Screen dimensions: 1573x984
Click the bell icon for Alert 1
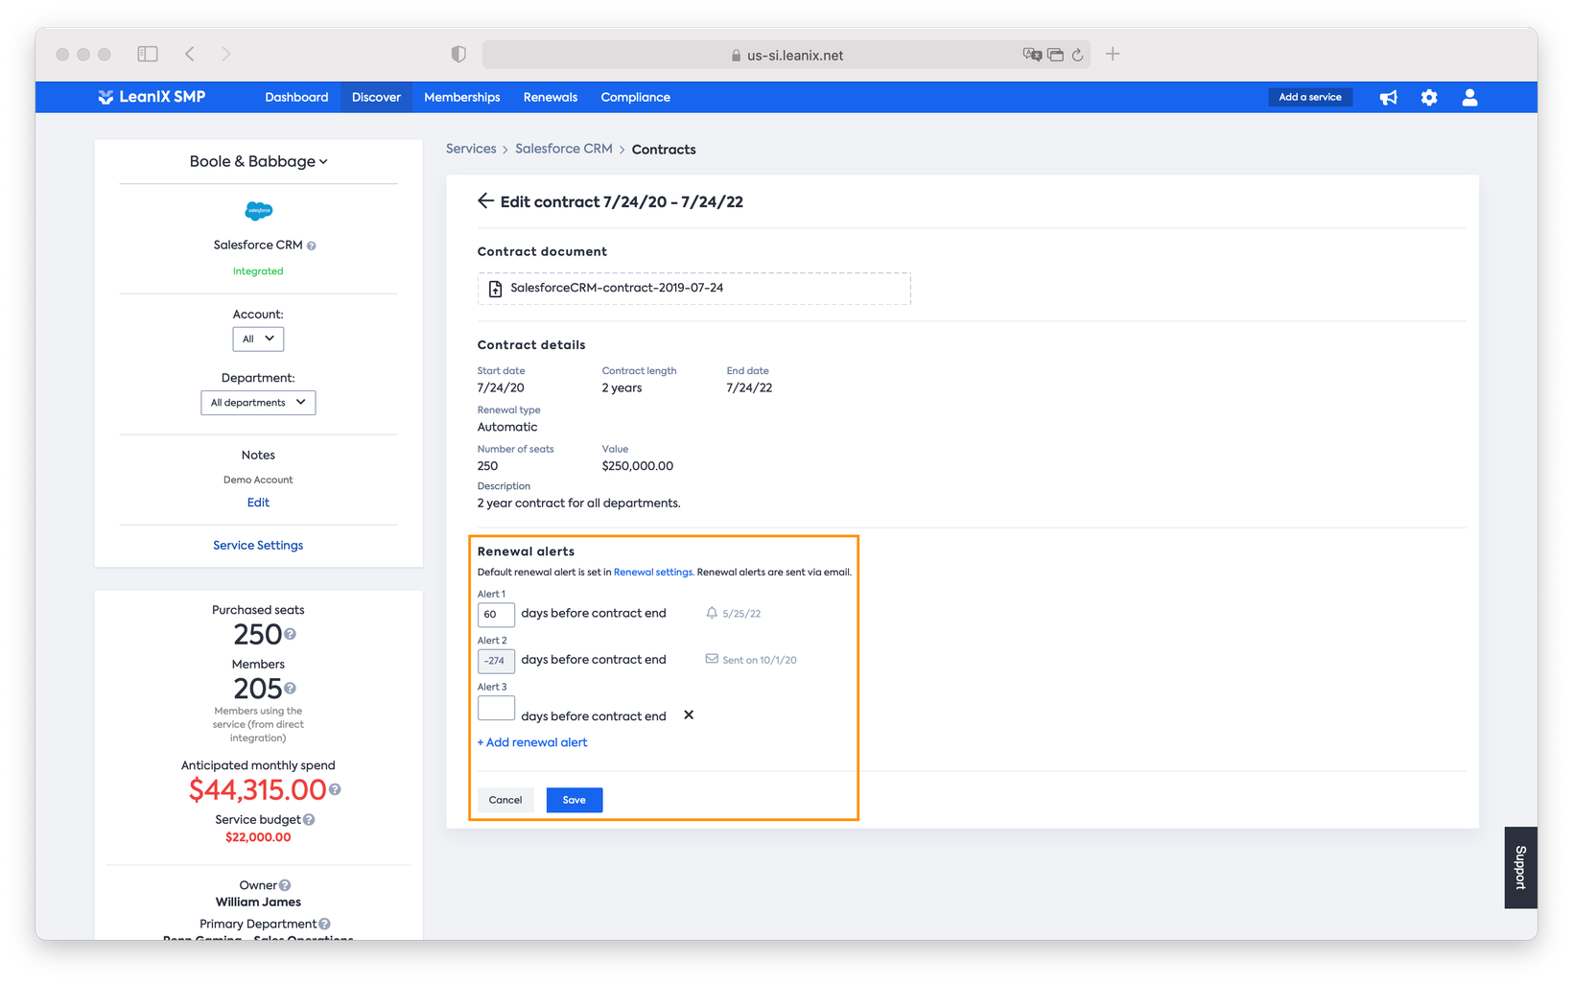(712, 613)
